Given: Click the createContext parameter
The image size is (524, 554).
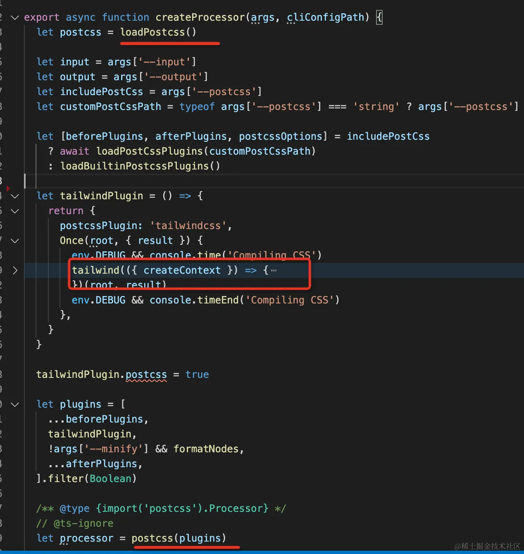Looking at the screenshot, I should [x=182, y=270].
